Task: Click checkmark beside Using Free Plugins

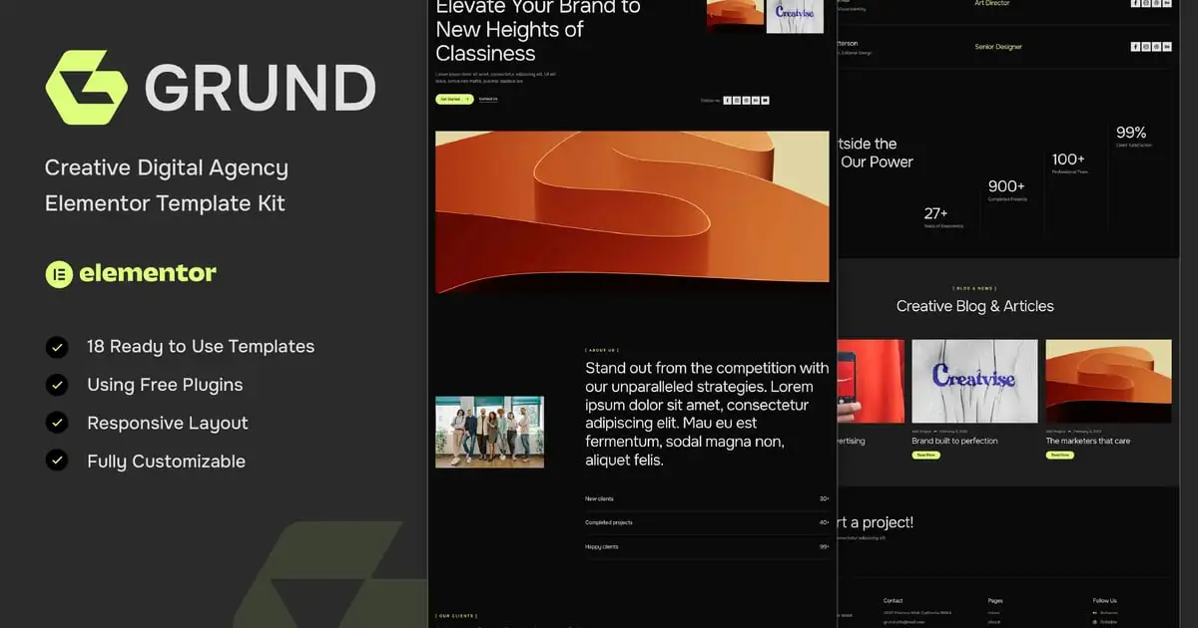Action: (x=57, y=385)
